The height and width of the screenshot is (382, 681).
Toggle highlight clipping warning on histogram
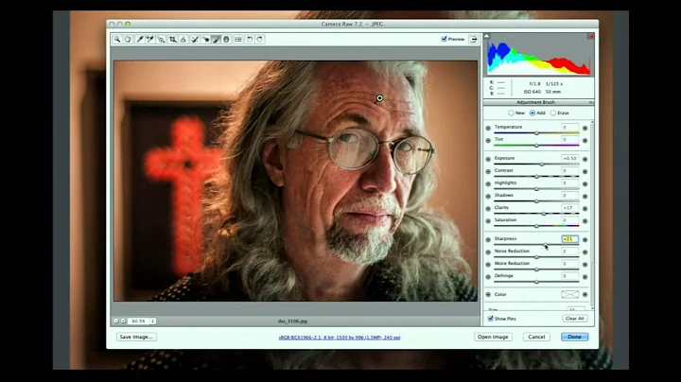pos(590,36)
